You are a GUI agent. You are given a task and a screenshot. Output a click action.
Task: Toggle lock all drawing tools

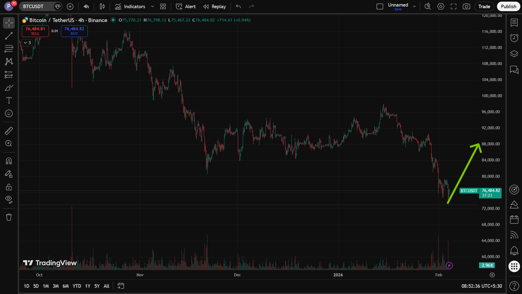(x=9, y=187)
